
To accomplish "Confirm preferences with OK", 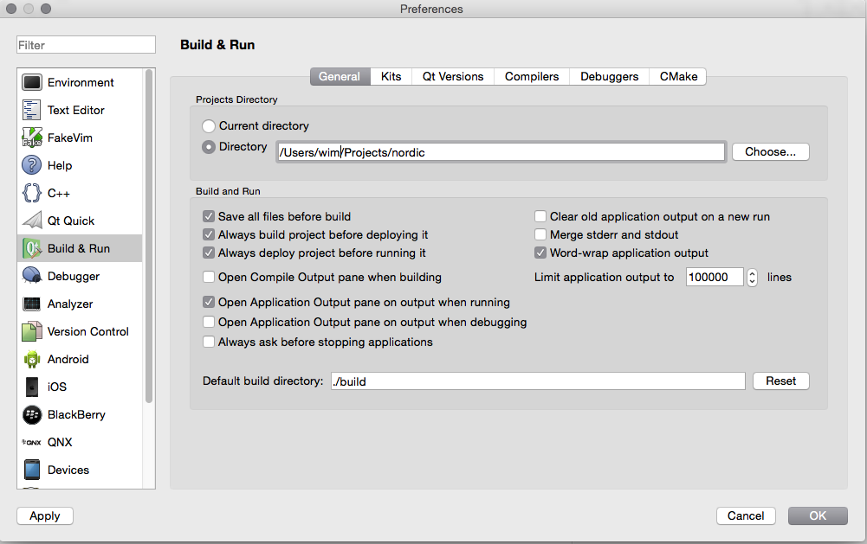I will tap(818, 515).
